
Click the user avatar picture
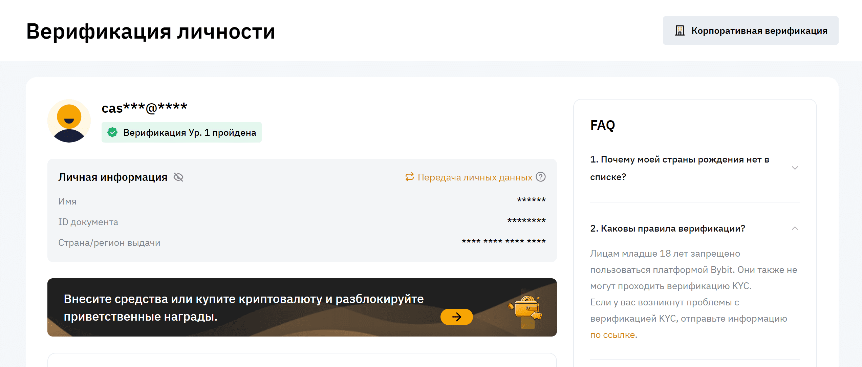(69, 121)
